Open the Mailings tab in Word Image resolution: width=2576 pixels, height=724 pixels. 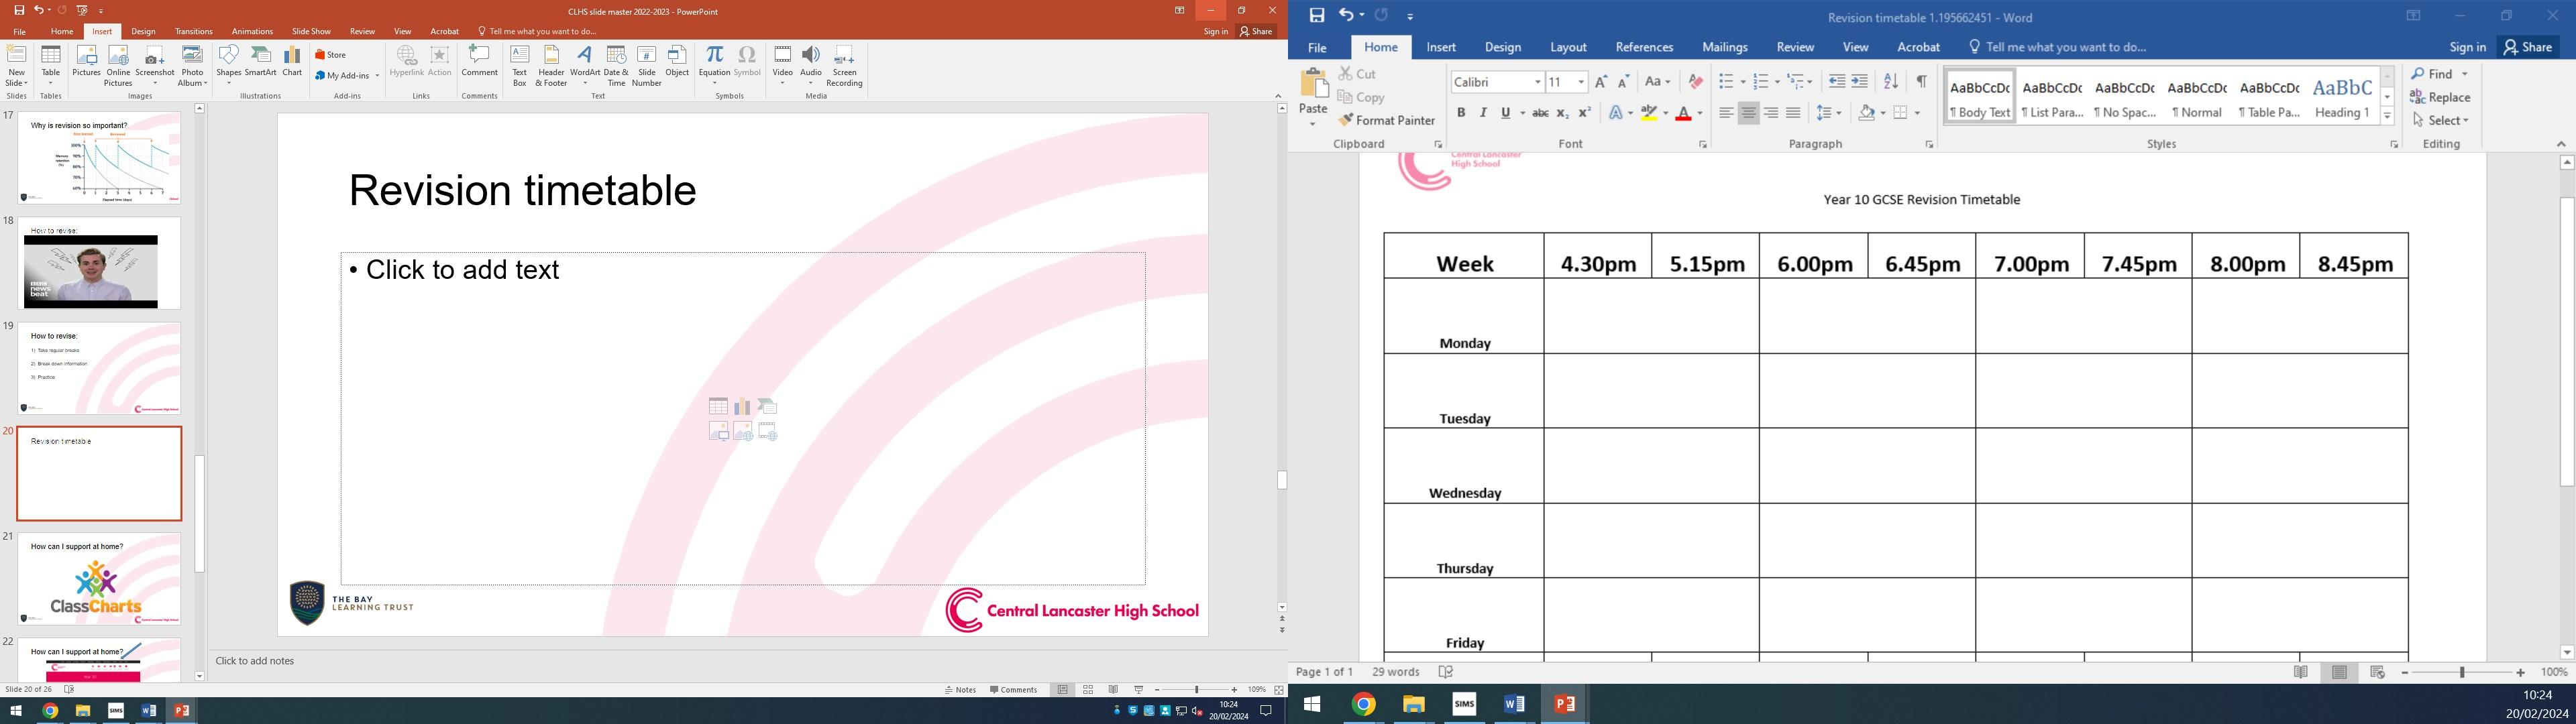1725,48
